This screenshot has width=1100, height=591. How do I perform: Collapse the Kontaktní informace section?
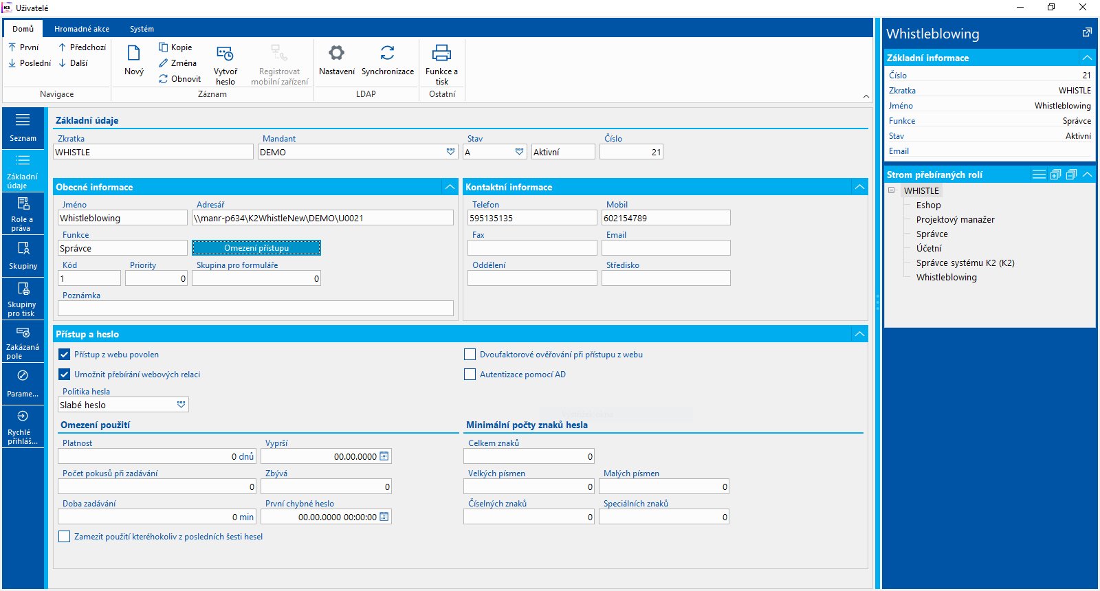tap(859, 187)
